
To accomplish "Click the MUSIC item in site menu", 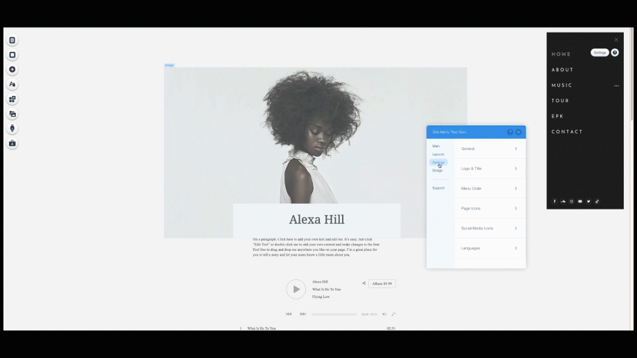I will pos(562,86).
